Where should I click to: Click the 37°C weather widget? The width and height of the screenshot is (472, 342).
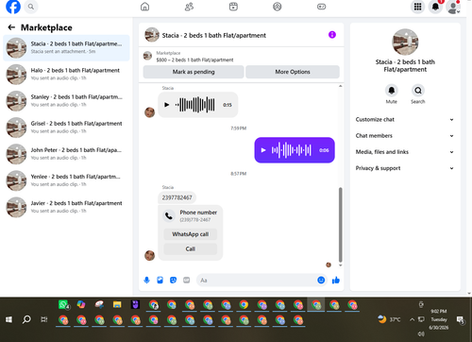pyautogui.click(x=389, y=319)
